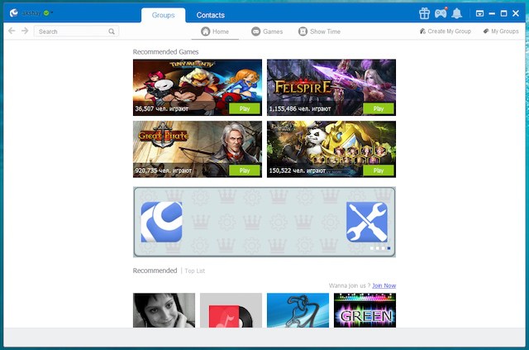Click Create My Group
Viewport: 529px width, 350px height.
coord(446,31)
